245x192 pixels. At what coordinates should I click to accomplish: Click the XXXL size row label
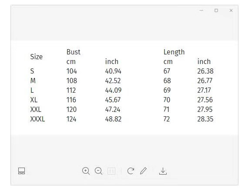pos(37,119)
